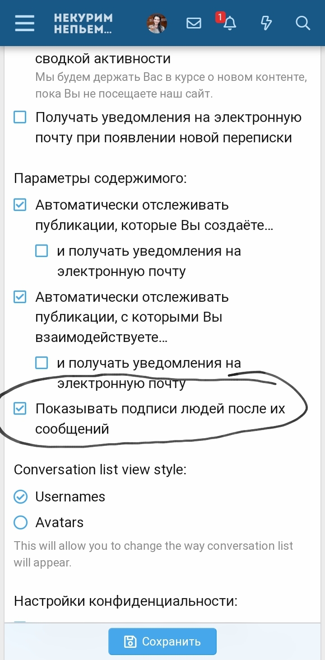Click the Сохранить save button

coord(162,641)
